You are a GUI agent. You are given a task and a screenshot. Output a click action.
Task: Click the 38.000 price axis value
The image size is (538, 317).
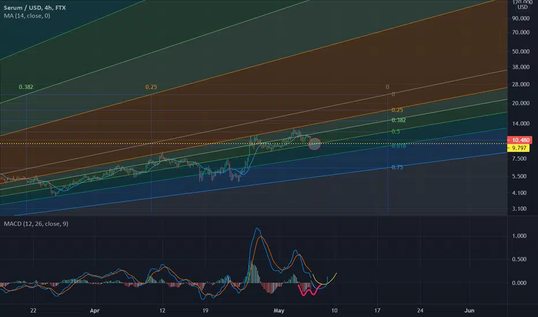(x=521, y=67)
